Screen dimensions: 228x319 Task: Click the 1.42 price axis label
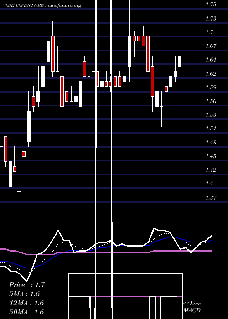(x=211, y=170)
